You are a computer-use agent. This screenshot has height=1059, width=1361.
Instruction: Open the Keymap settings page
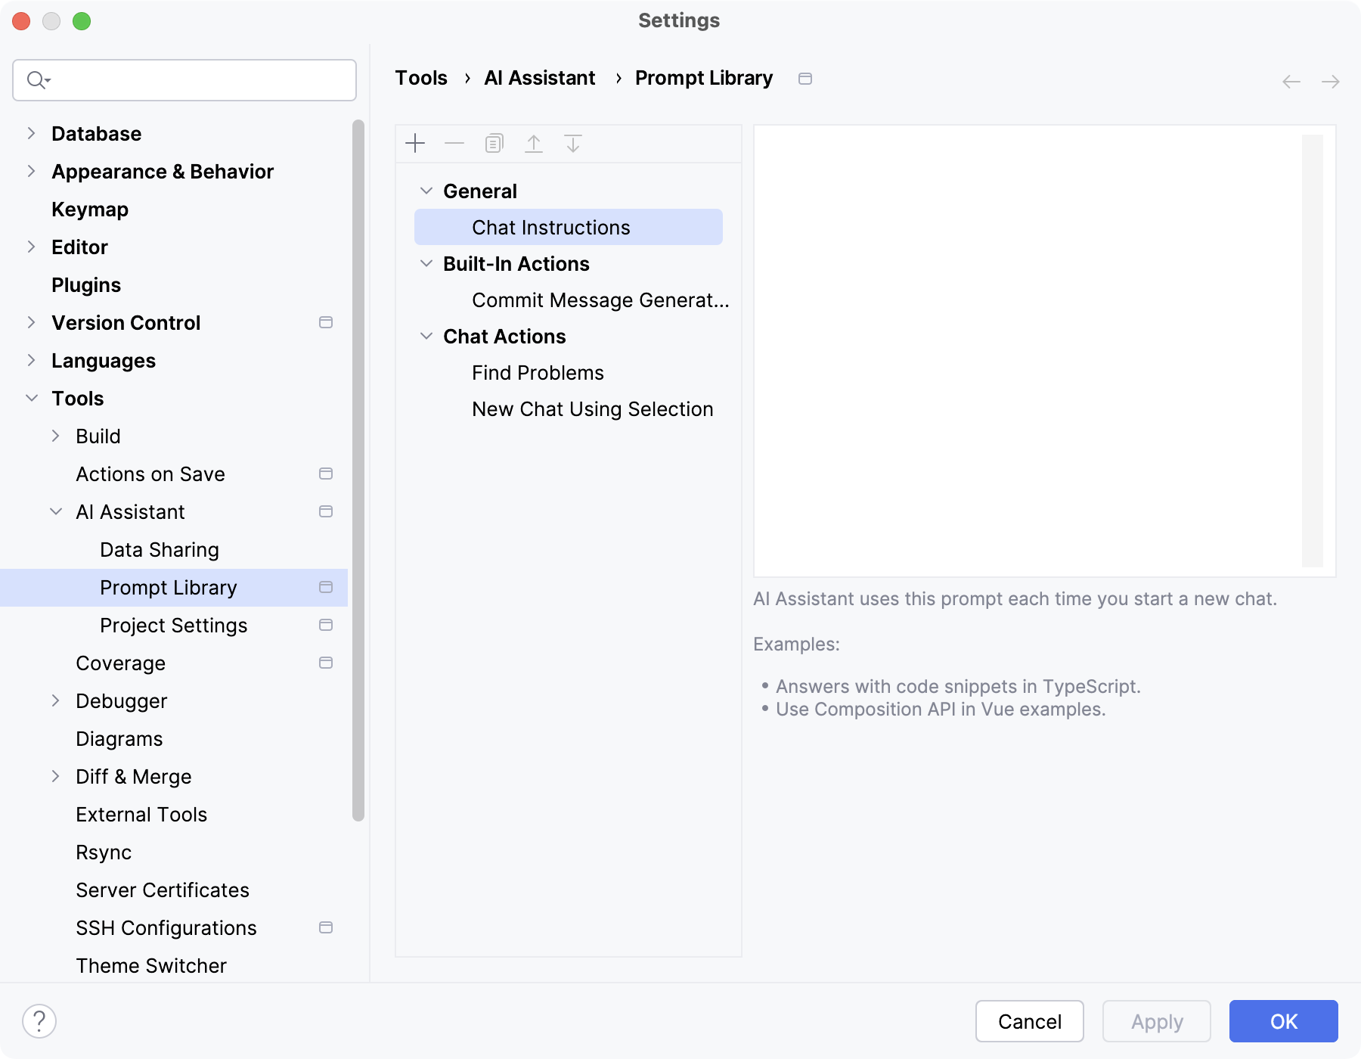pos(89,209)
